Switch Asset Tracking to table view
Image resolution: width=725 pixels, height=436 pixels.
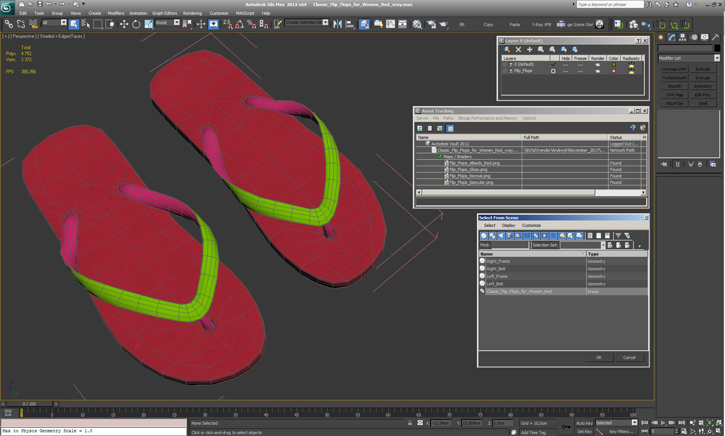coord(450,128)
